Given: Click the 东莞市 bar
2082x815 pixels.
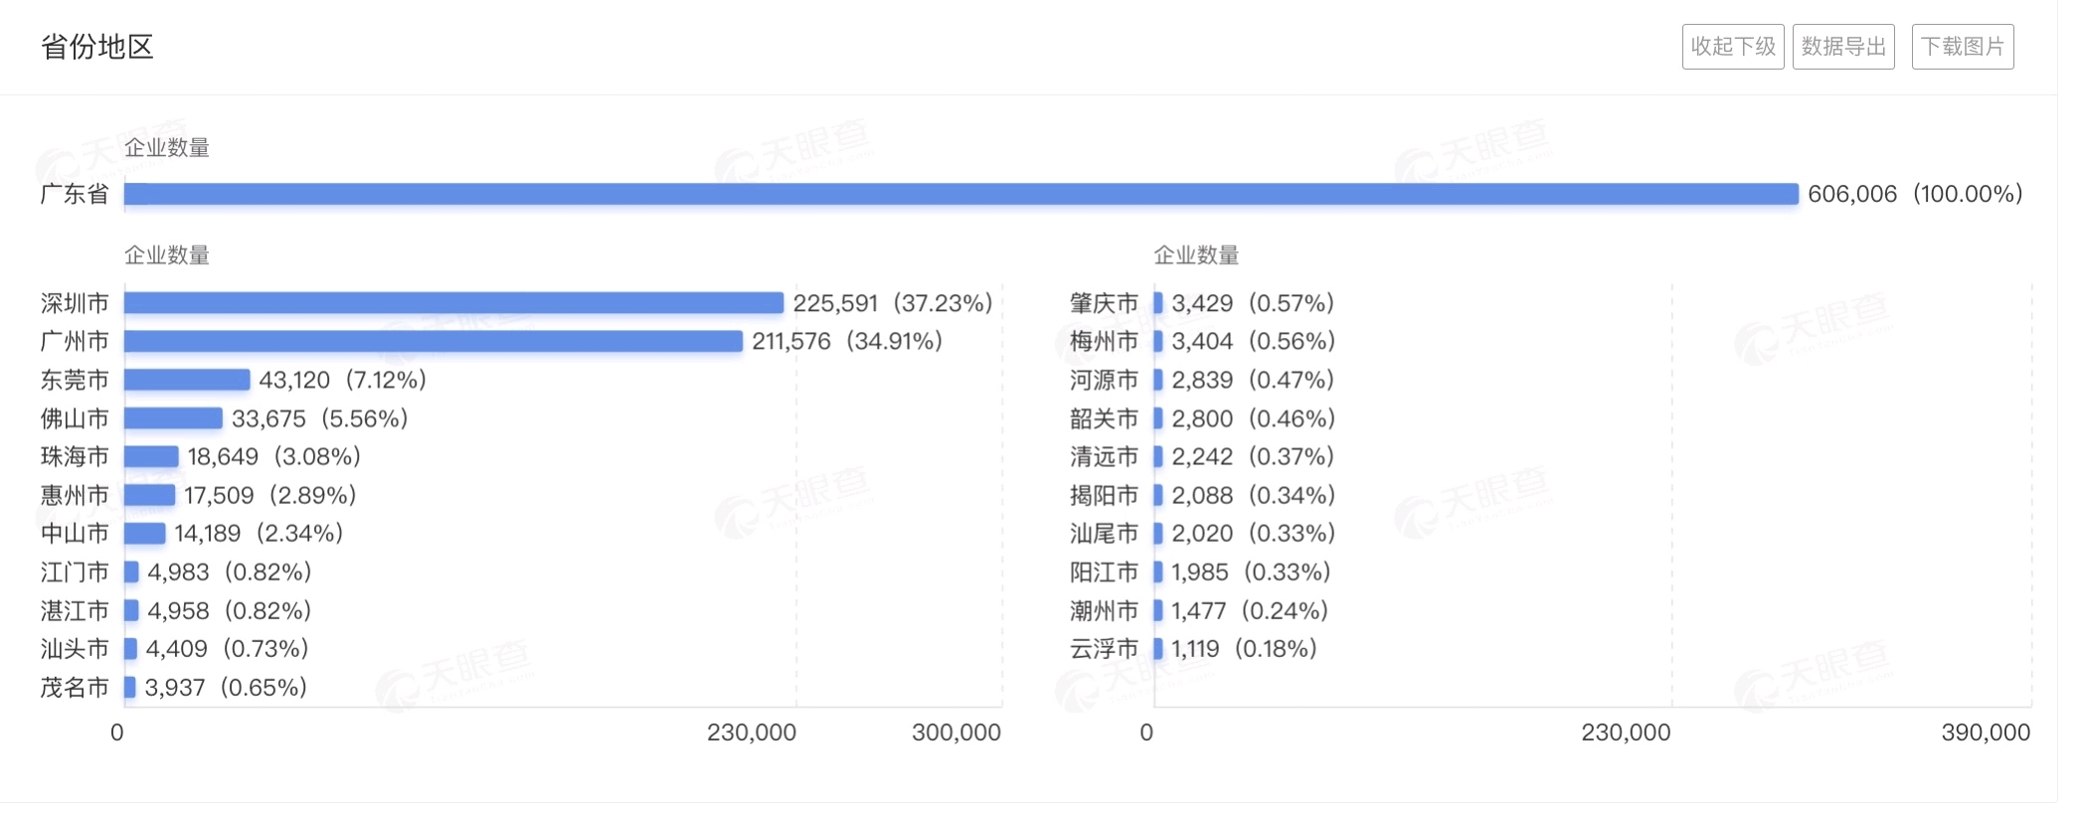Looking at the screenshot, I should coord(187,380).
